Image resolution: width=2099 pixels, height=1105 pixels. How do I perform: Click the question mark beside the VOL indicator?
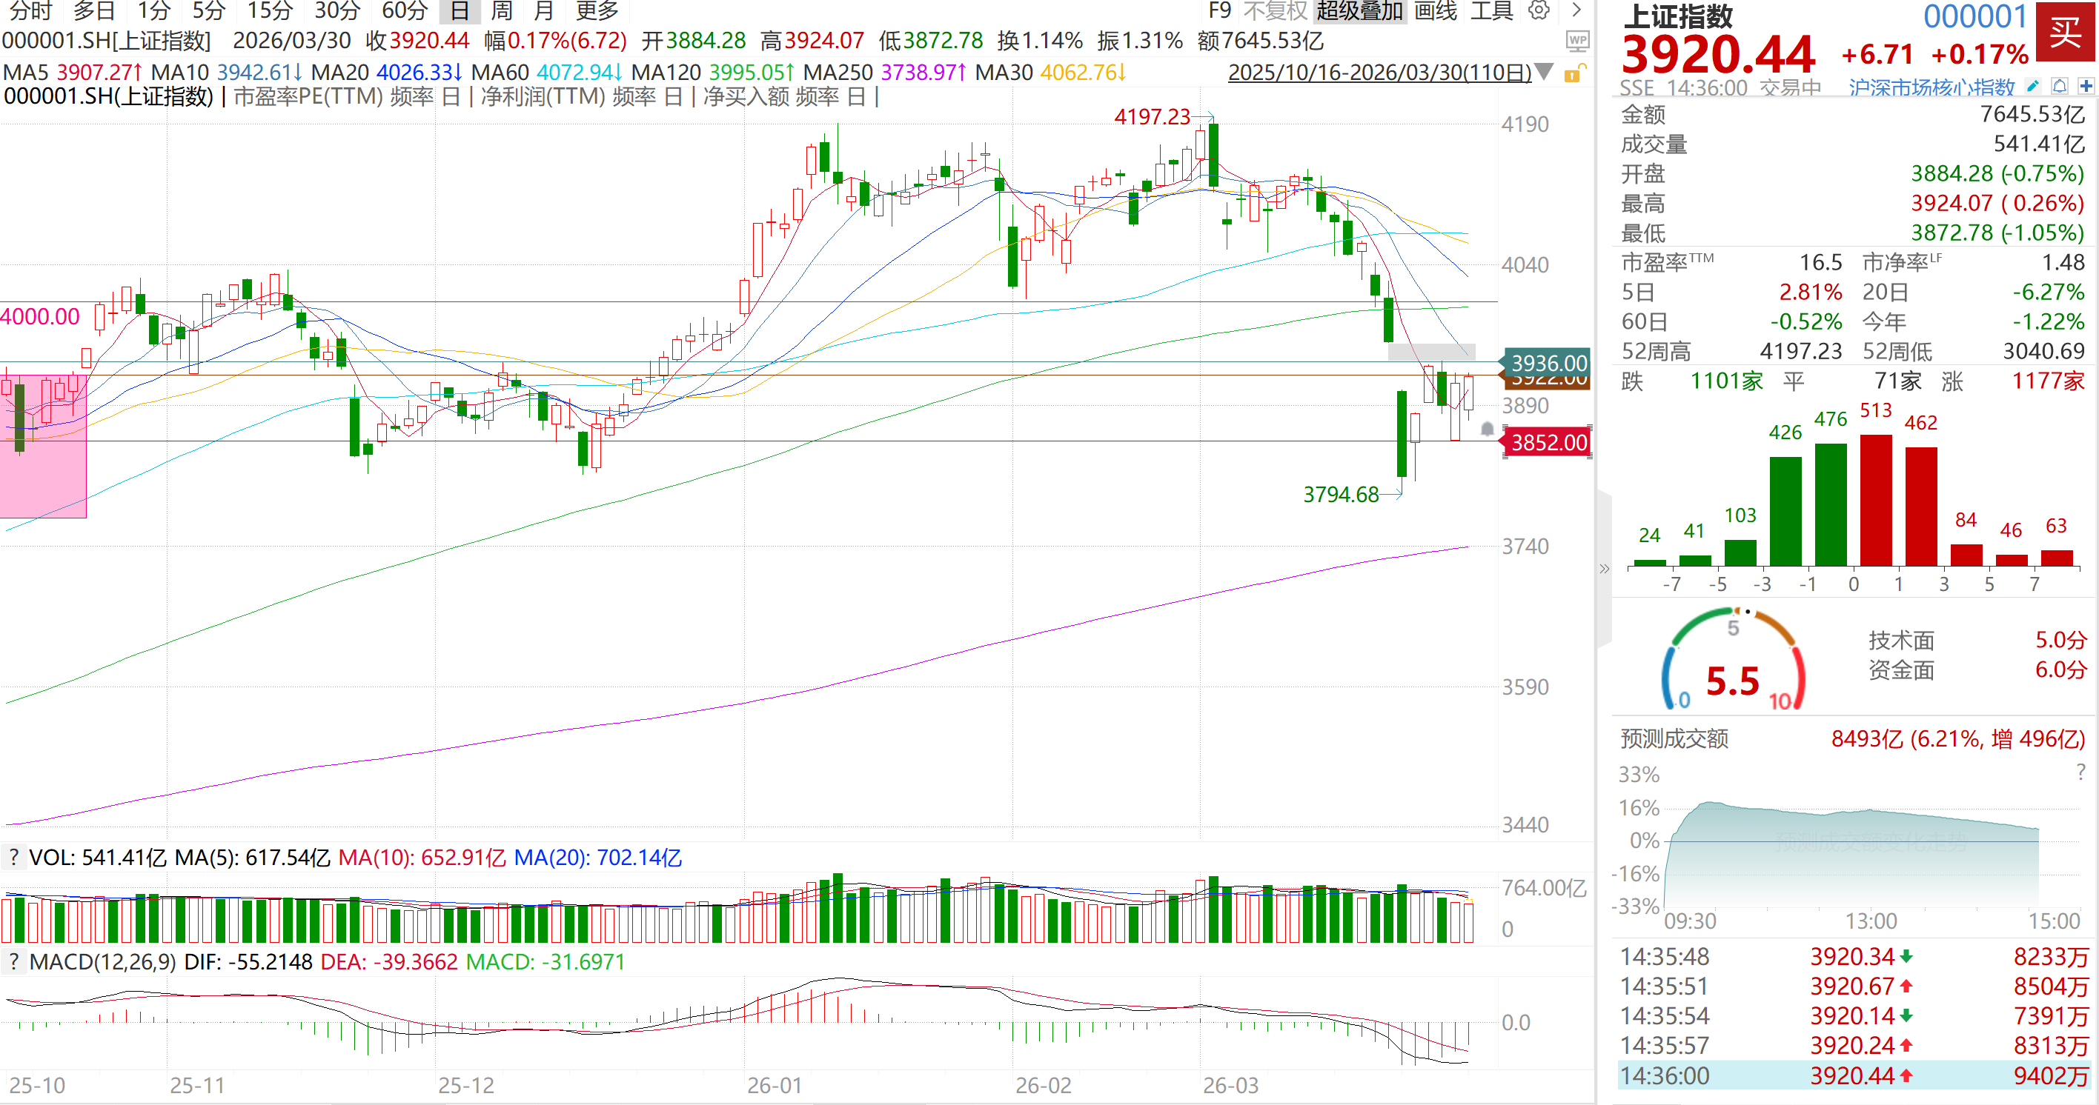13,858
